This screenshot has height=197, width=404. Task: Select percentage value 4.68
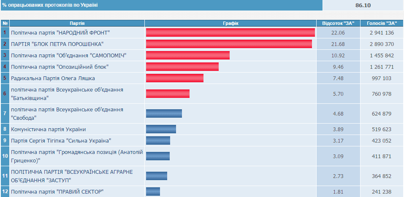click(338, 114)
